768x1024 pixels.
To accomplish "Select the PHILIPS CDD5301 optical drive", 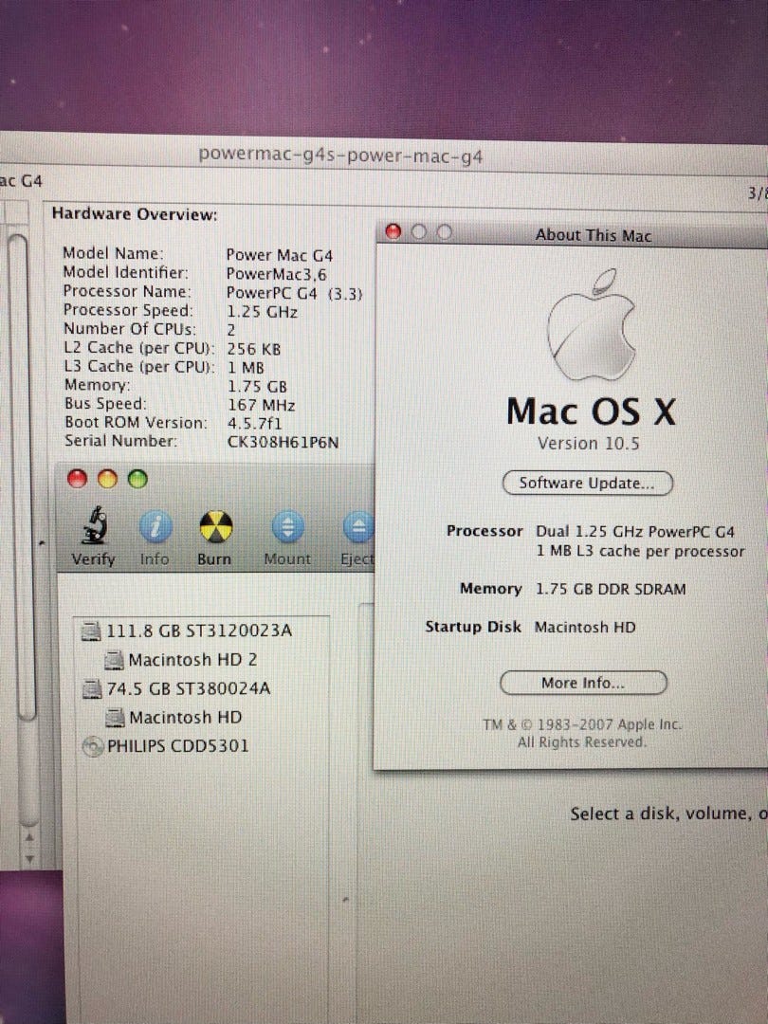I will (x=165, y=746).
